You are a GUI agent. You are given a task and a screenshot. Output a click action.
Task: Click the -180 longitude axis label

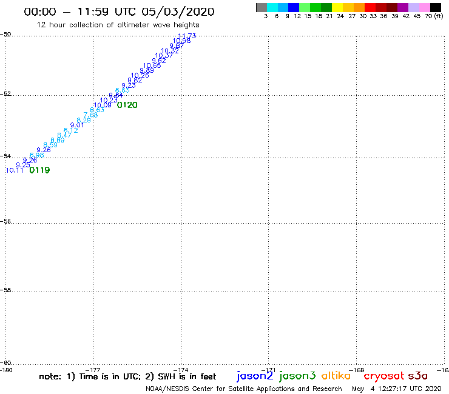(6, 370)
